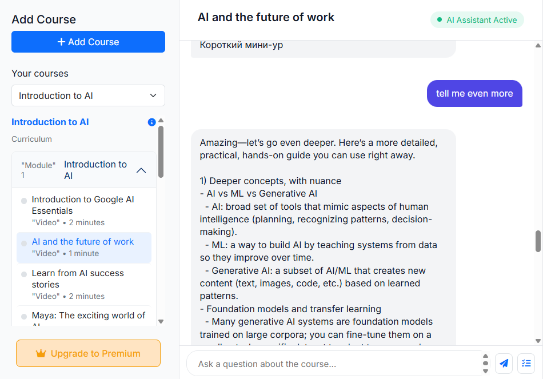543x379 pixels.
Task: Mark 'Introduction to Google AI Essentials' status circle
Action: (24, 201)
